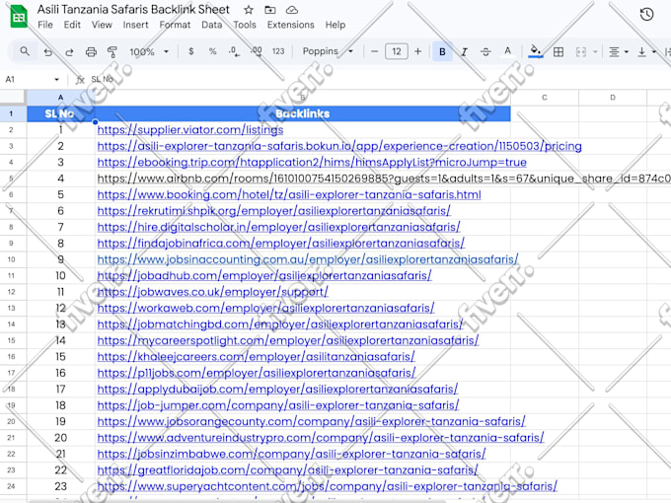Select column C header
Image resolution: width=671 pixels, height=503 pixels.
545,98
